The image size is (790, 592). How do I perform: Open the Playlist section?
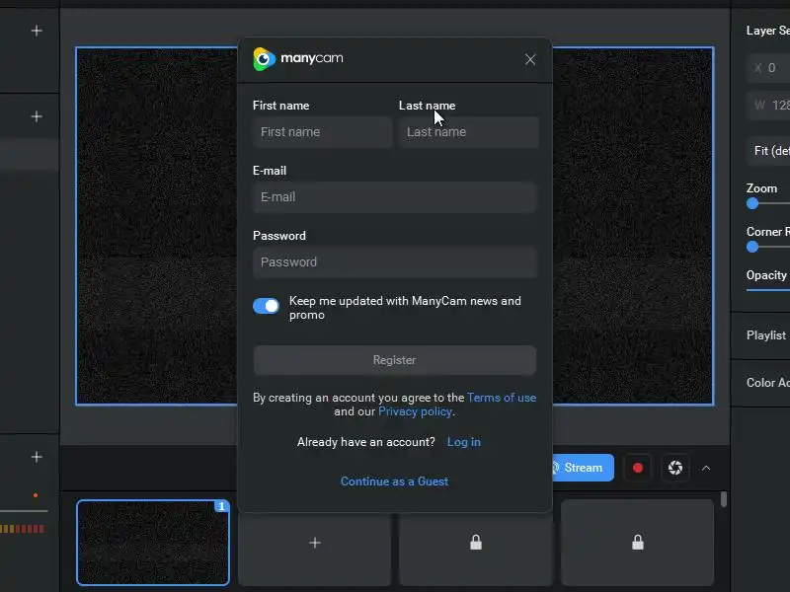point(760,335)
